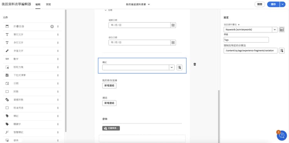This screenshot has height=143, width=289.
Task: Expand the 標記 field dropdown arrow
Action: 172,67
